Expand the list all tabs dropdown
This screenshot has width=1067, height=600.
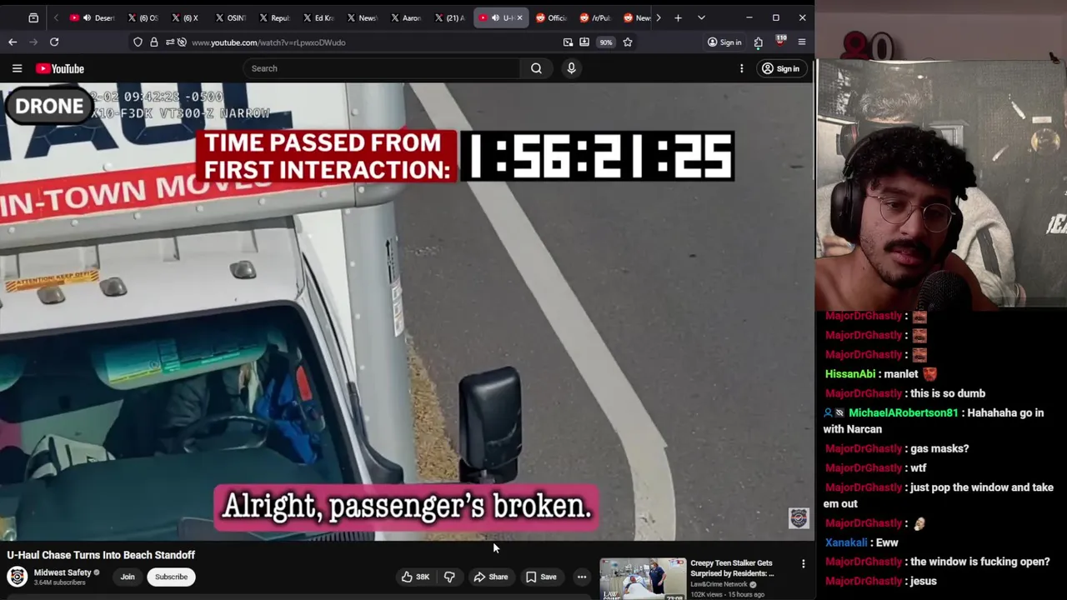(701, 17)
